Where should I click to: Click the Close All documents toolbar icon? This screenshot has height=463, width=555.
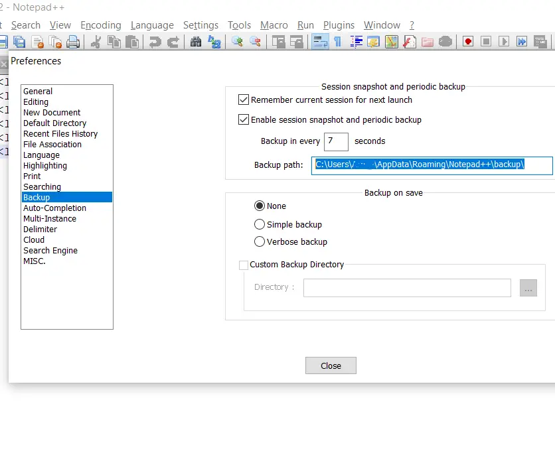(56, 42)
